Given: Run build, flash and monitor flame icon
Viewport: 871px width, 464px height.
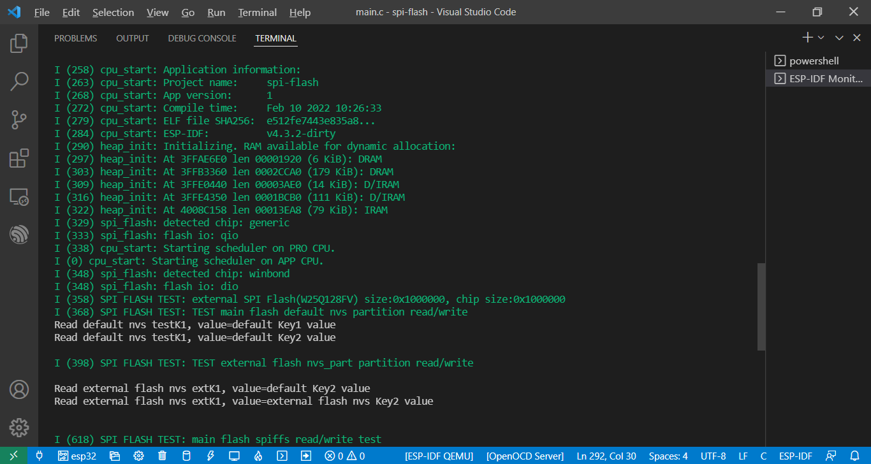Looking at the screenshot, I should click(258, 456).
